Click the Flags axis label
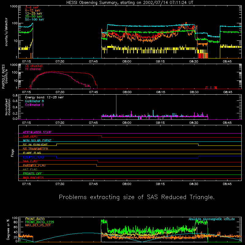The image size is (245, 245). pos(12,153)
